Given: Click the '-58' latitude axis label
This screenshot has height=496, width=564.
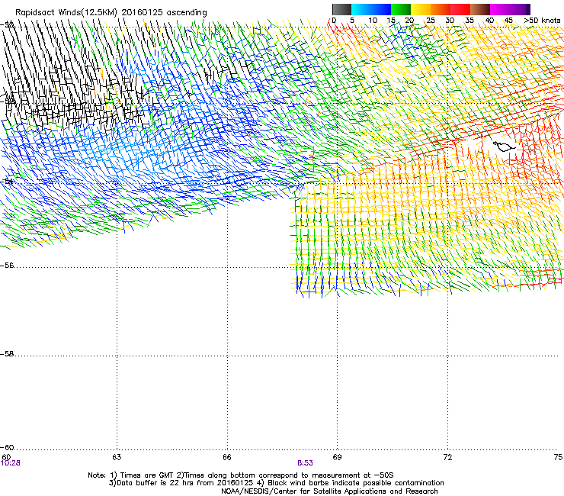Looking at the screenshot, I should 7,354.
